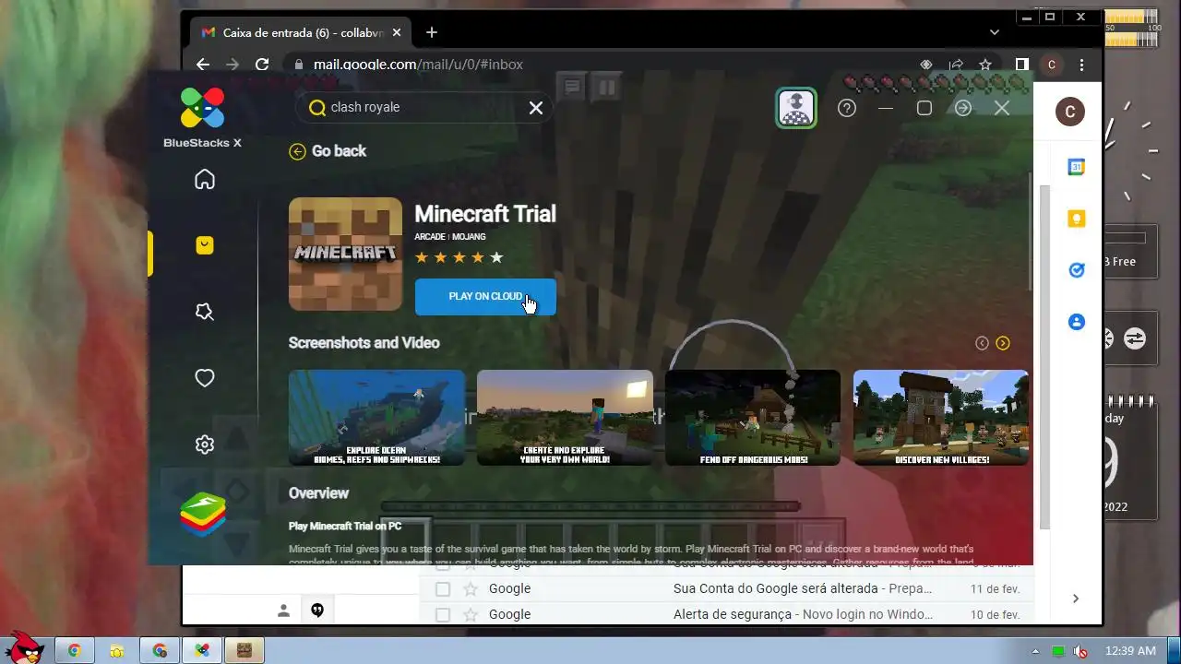Show next screenshots with yellow arrow

tap(1003, 343)
